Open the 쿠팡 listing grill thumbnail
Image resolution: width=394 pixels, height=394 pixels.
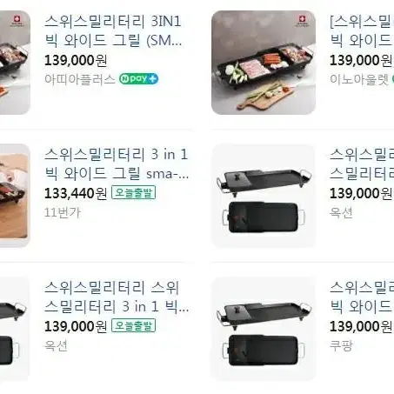tap(264, 329)
